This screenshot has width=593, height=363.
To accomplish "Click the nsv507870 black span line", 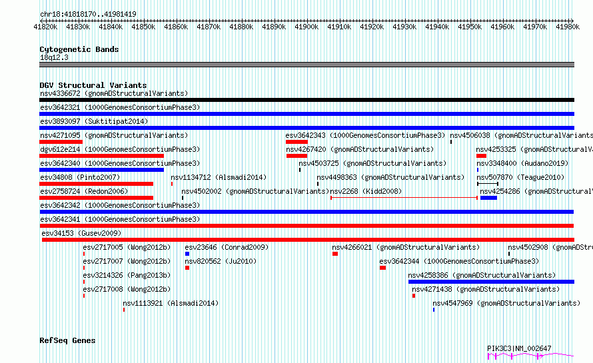I will tap(488, 184).
